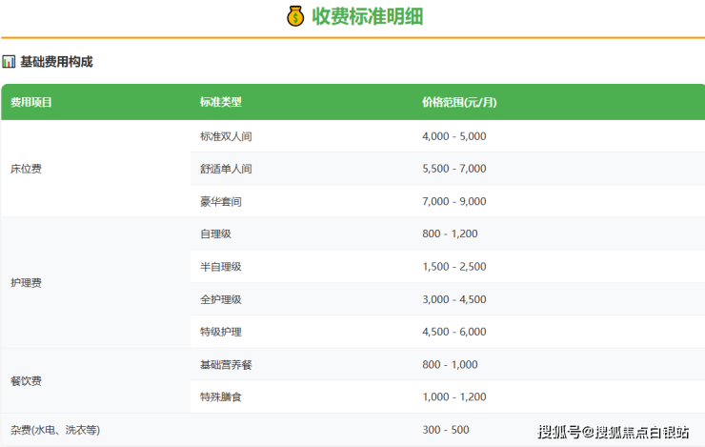Select the 全护理级 care level

pyautogui.click(x=220, y=299)
